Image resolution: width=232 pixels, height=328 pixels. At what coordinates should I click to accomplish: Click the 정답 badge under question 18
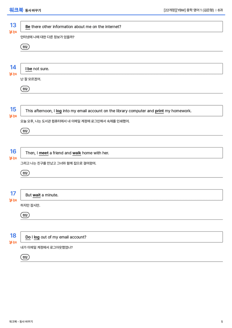coord(25,257)
